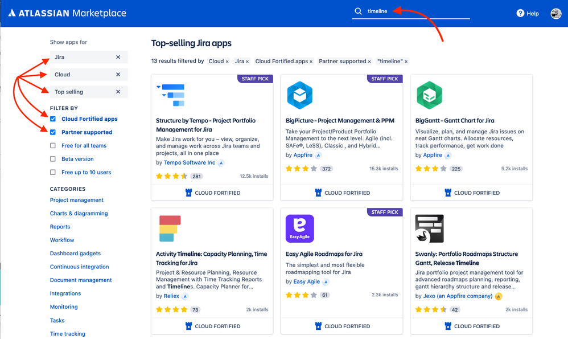Click the Cloud Fortified label on Easy Agile card
Image resolution: width=568 pixels, height=339 pixels.
click(x=347, y=326)
